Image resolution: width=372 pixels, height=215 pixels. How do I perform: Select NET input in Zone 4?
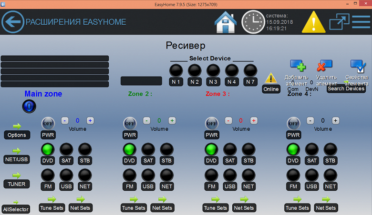point(330,175)
